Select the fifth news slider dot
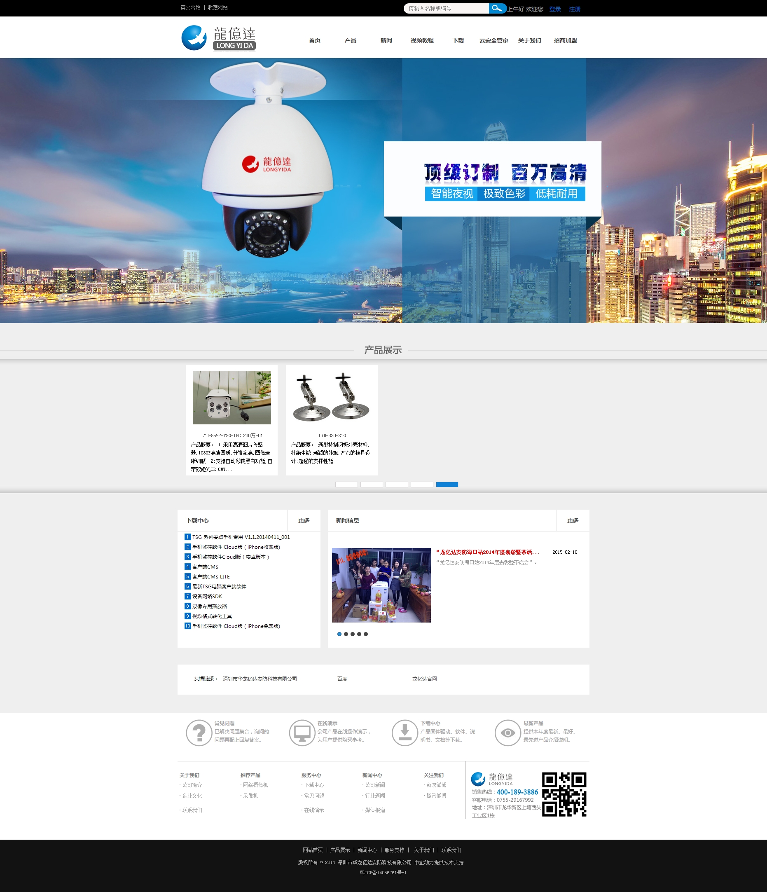The image size is (767, 892). (366, 634)
